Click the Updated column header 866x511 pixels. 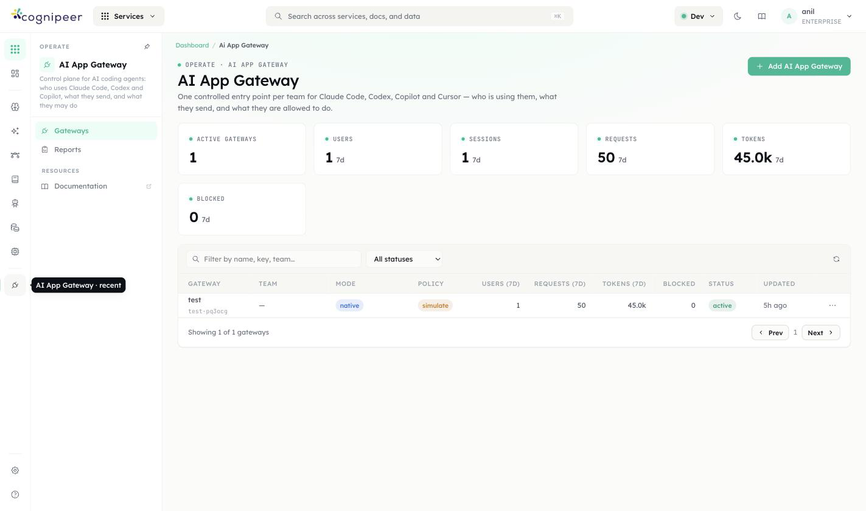tap(779, 283)
